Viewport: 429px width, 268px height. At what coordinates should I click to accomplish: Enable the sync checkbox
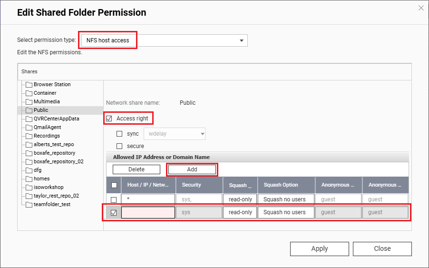[120, 134]
